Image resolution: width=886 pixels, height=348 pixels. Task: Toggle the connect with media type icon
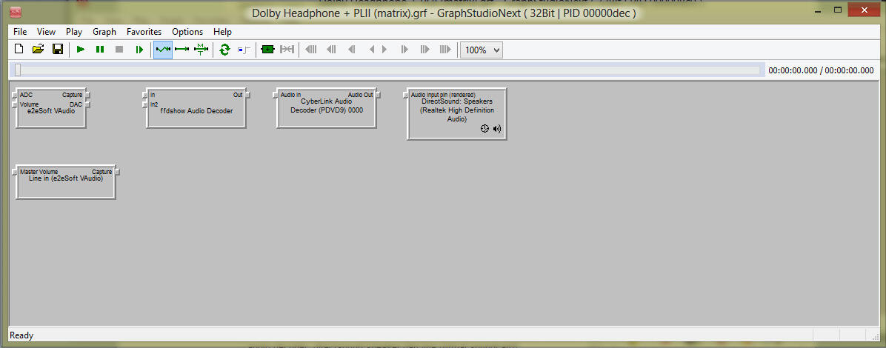(x=201, y=50)
